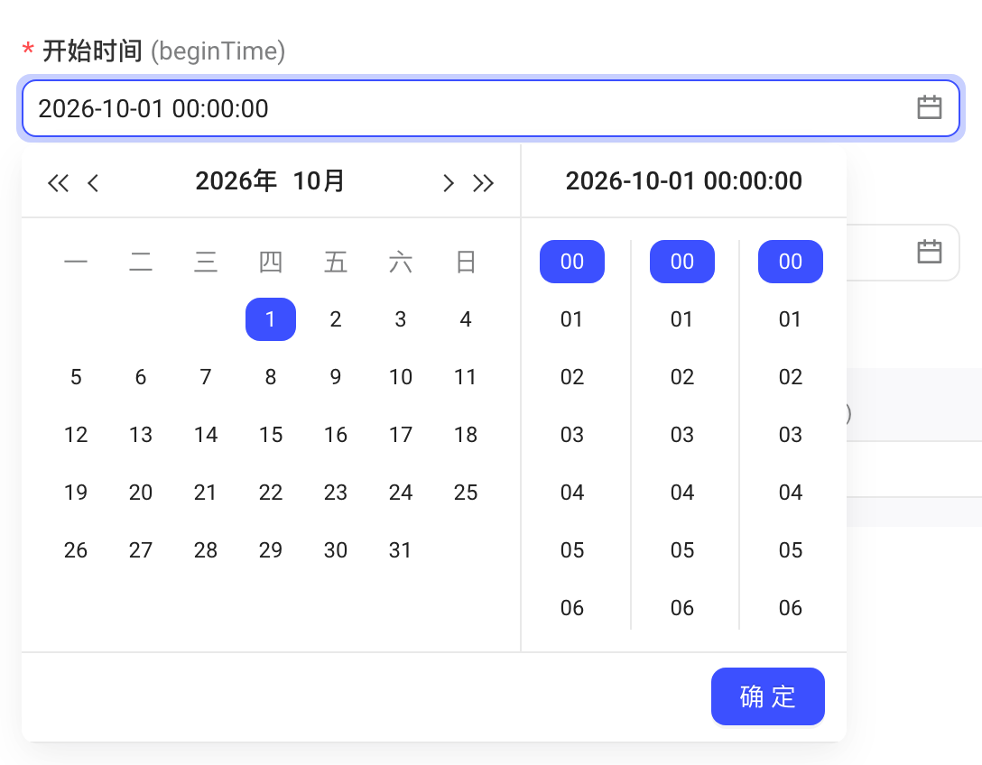Select day 8 in the calendar
Viewport: 982px width, 765px height.
[x=271, y=377]
